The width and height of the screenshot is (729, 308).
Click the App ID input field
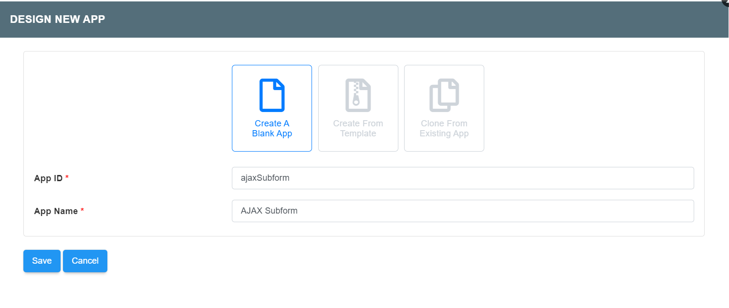(x=463, y=178)
